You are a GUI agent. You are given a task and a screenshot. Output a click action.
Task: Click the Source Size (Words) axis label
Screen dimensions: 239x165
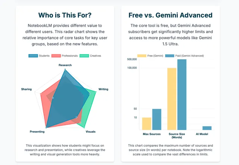[177, 136]
